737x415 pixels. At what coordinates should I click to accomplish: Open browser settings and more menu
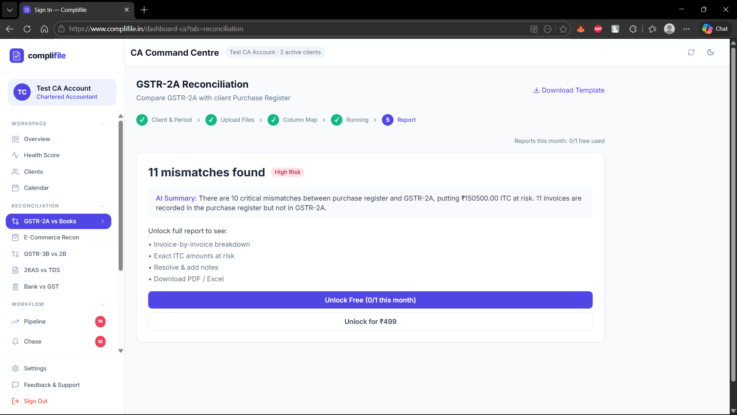(687, 29)
